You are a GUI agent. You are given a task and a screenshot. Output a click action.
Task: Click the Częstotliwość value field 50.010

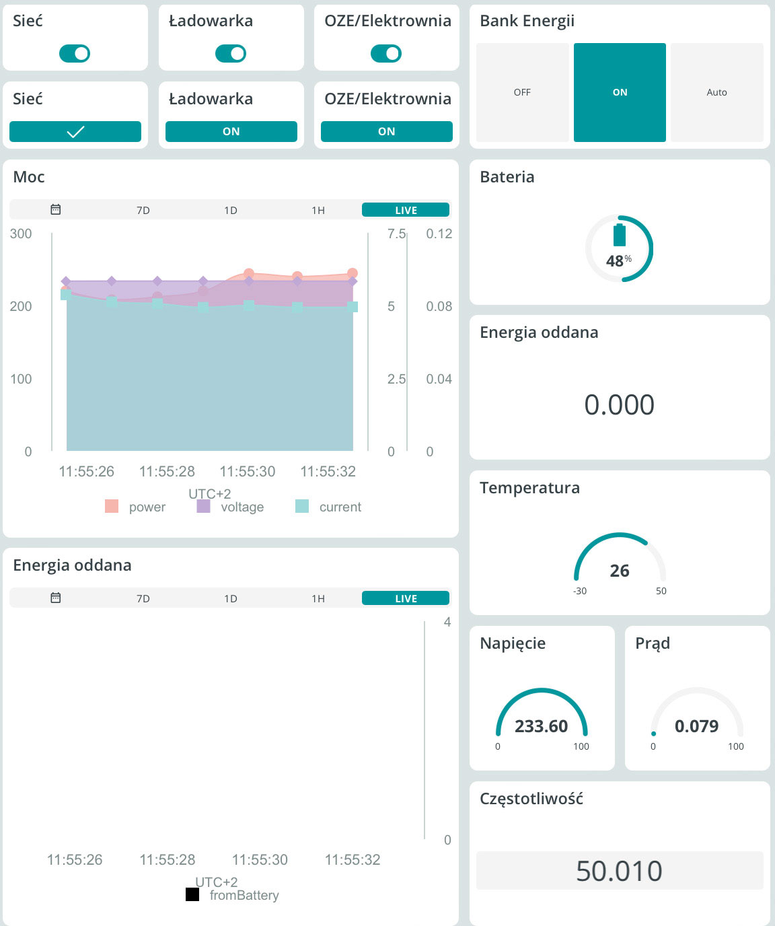click(x=620, y=871)
